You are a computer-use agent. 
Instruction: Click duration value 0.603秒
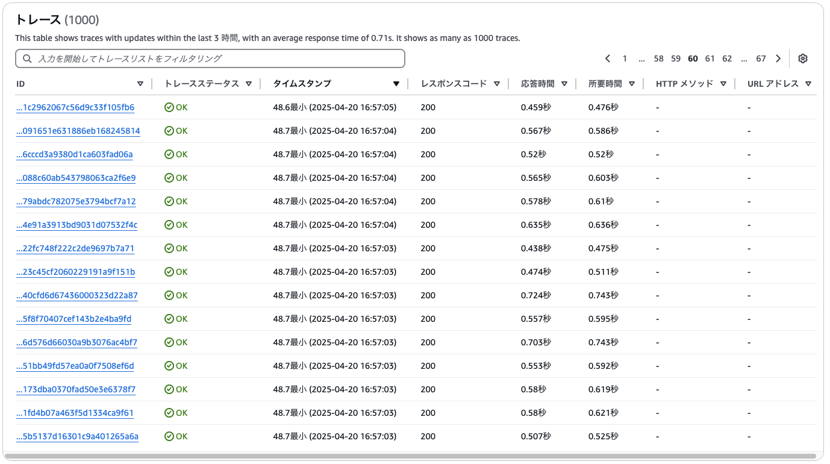click(x=604, y=178)
